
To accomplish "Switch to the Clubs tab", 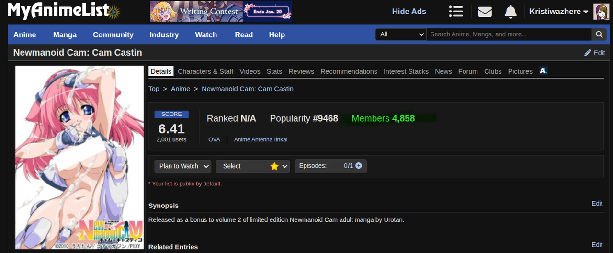I will click(493, 71).
